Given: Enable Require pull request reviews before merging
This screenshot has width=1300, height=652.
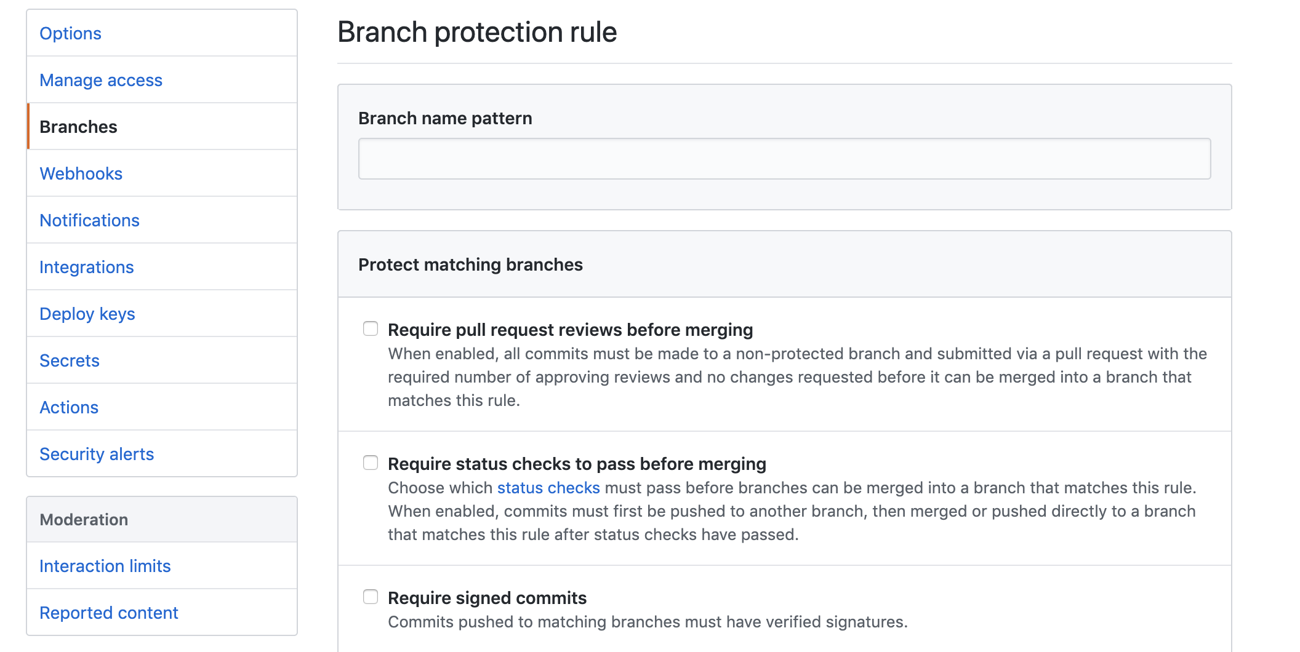Looking at the screenshot, I should point(371,329).
